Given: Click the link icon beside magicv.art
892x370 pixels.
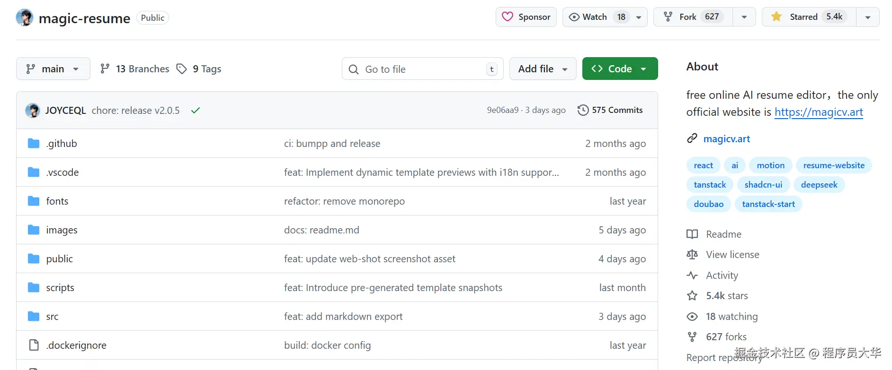Looking at the screenshot, I should point(692,138).
